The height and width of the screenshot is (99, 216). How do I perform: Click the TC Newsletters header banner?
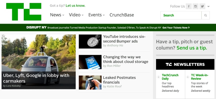[x=185, y=64]
